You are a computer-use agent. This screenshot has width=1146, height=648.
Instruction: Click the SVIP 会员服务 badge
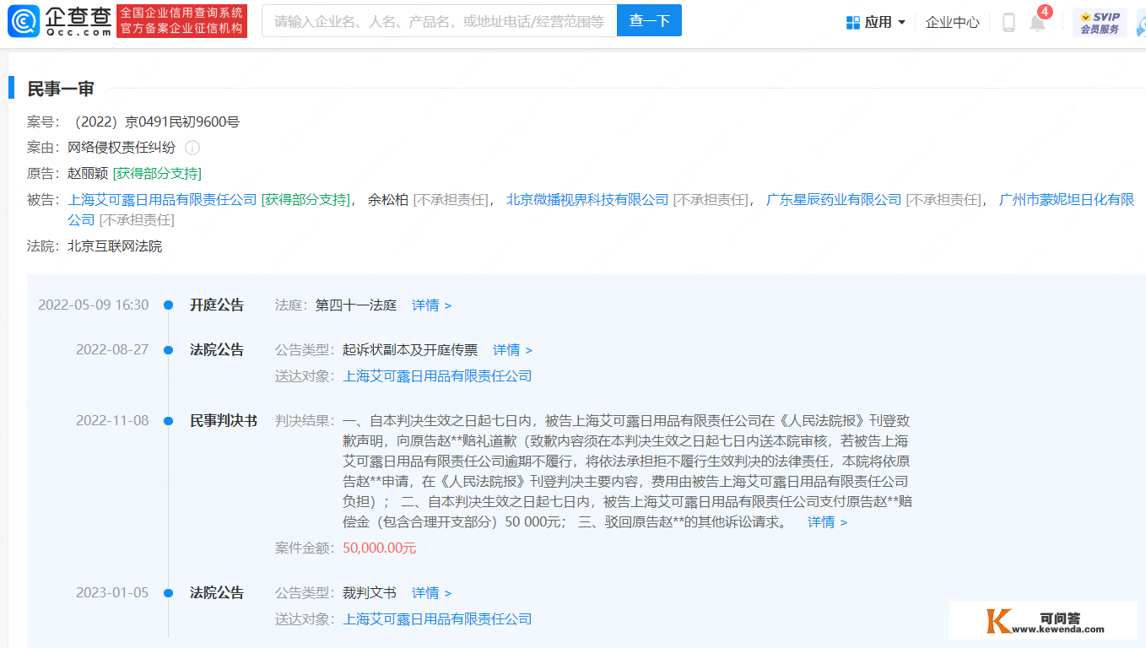point(1100,22)
